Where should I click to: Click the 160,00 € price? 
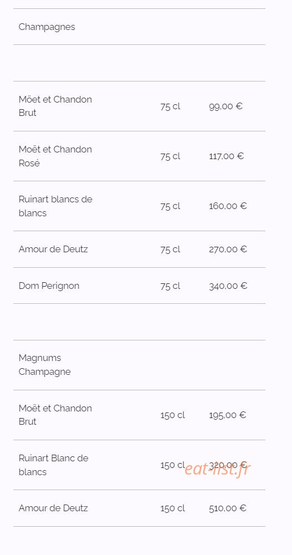228,206
